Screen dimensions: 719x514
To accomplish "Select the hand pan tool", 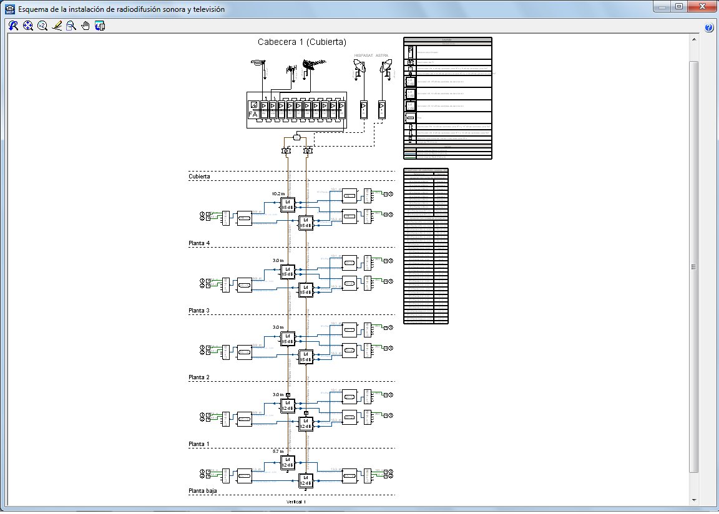I will tap(86, 26).
